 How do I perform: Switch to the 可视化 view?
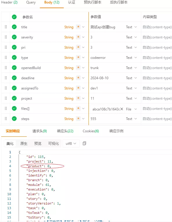pyautogui.click(x=53, y=144)
